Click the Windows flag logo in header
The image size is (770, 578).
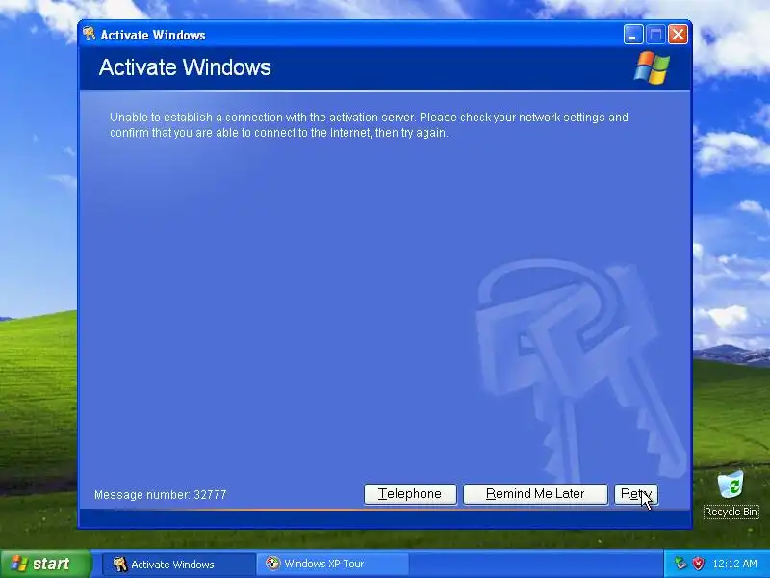[x=652, y=67]
